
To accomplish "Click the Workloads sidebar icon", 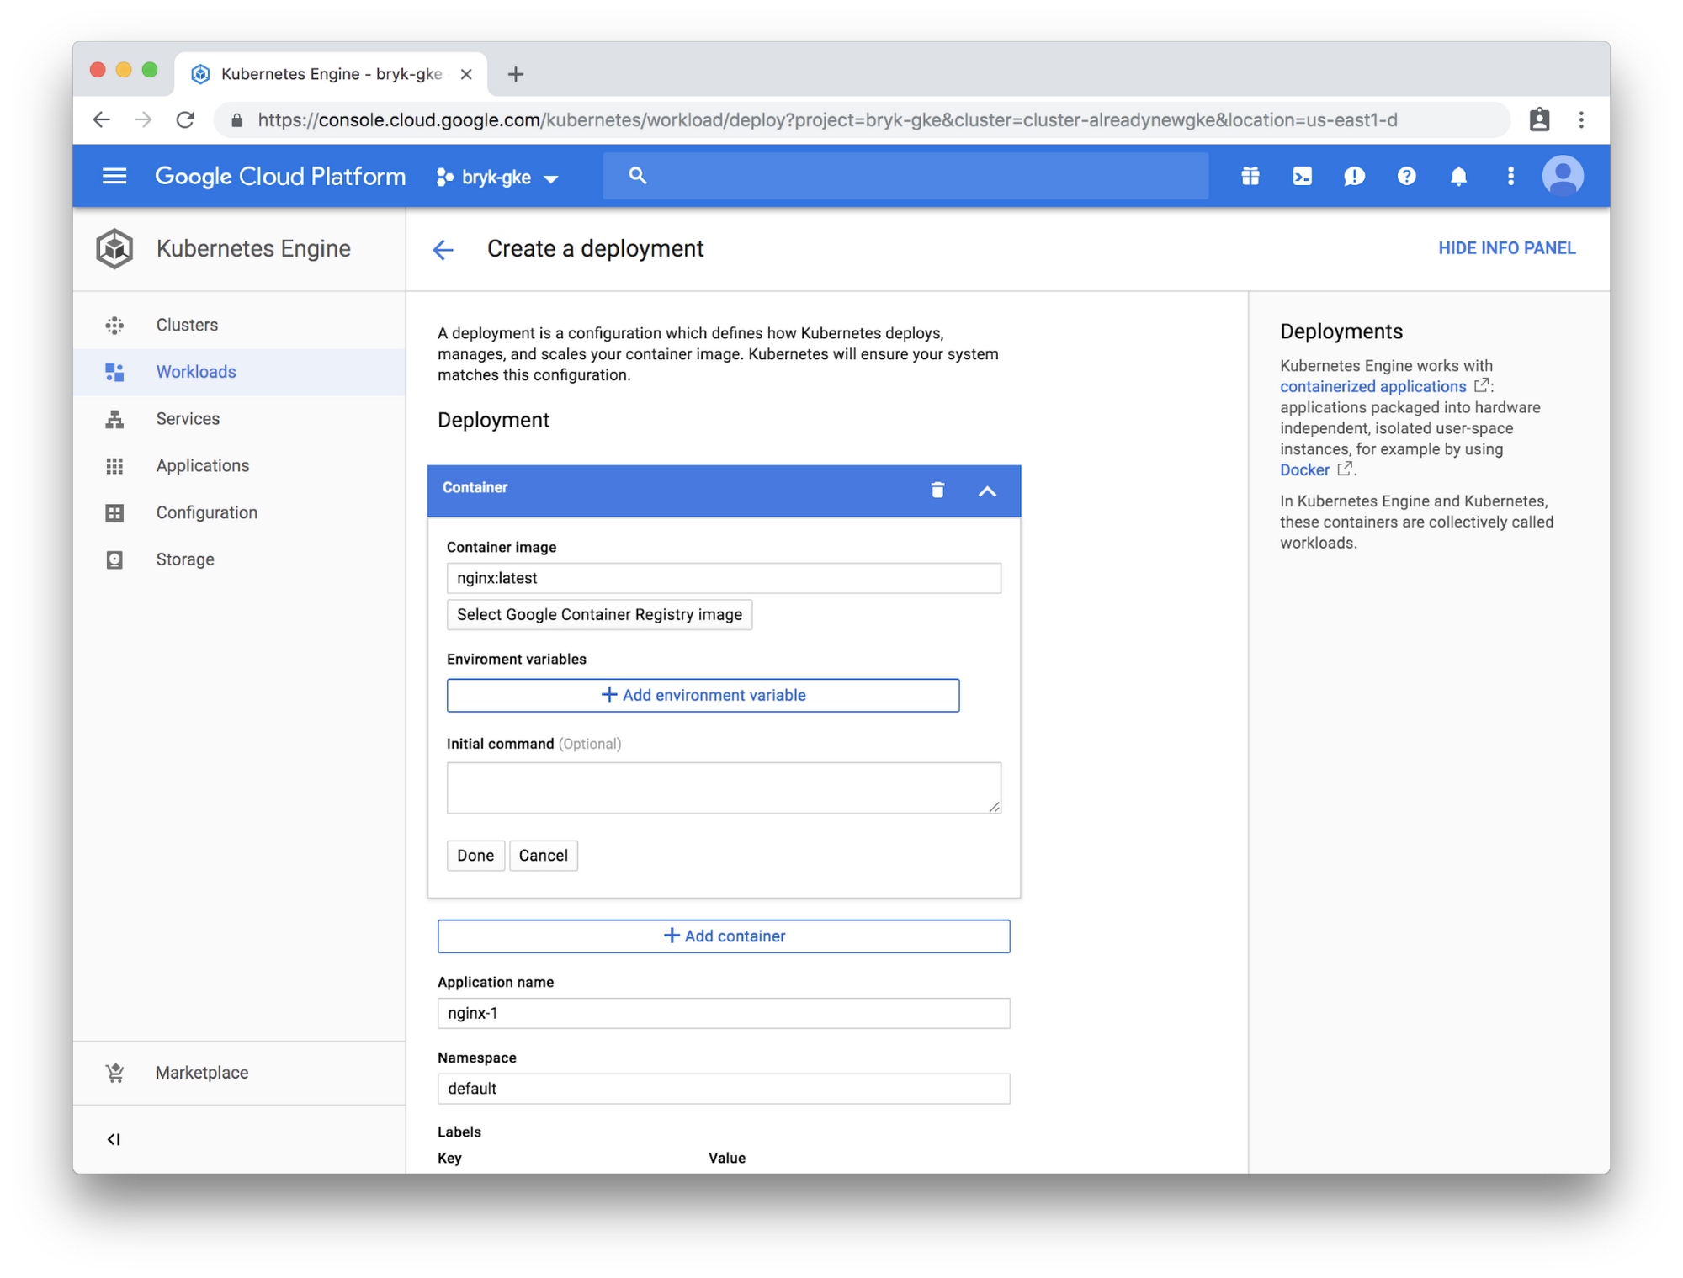I will coord(114,372).
